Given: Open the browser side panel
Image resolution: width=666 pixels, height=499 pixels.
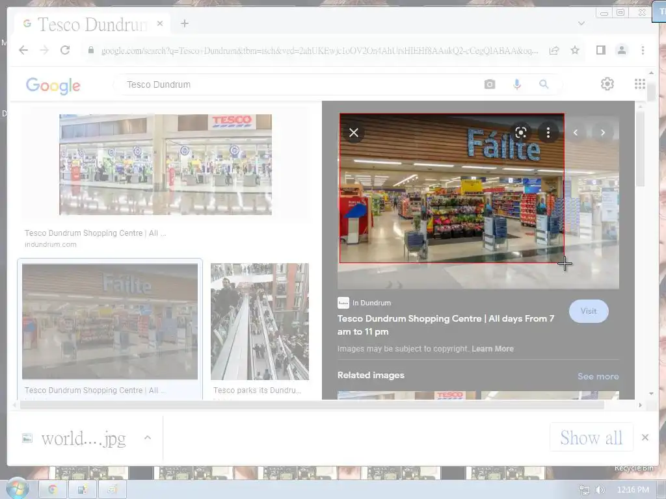Looking at the screenshot, I should (600, 50).
